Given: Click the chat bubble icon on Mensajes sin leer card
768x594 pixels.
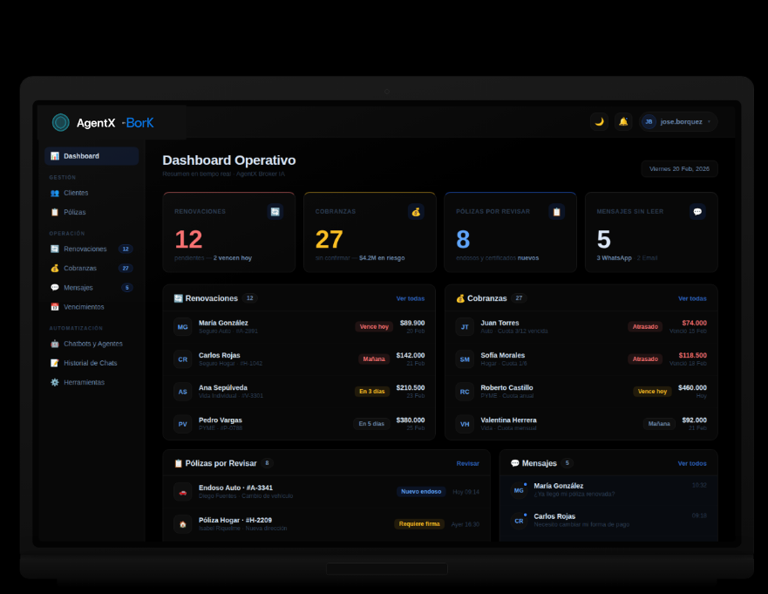Looking at the screenshot, I should pyautogui.click(x=697, y=211).
